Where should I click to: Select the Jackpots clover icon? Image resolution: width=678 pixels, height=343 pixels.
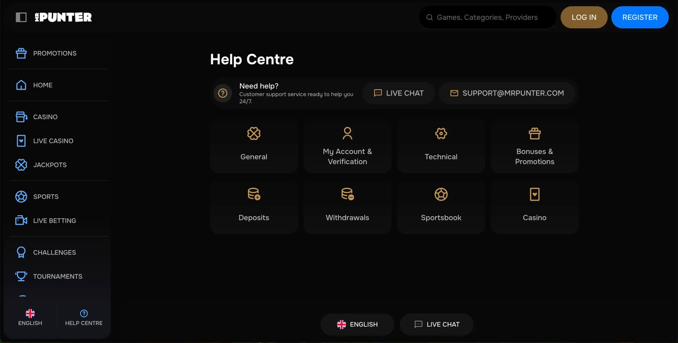pos(21,165)
